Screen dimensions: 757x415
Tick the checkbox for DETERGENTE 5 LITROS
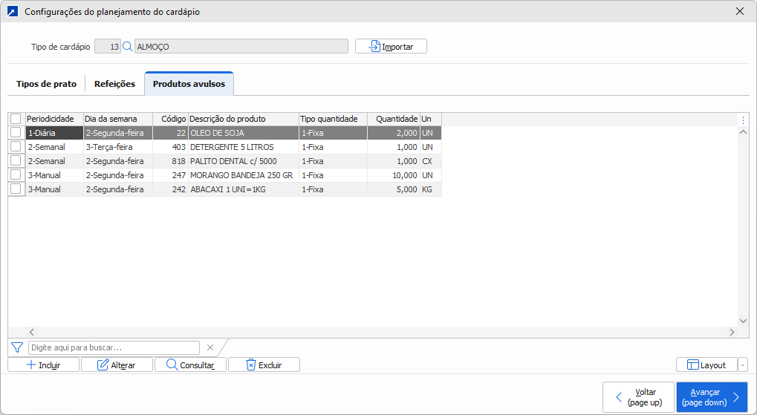click(16, 147)
